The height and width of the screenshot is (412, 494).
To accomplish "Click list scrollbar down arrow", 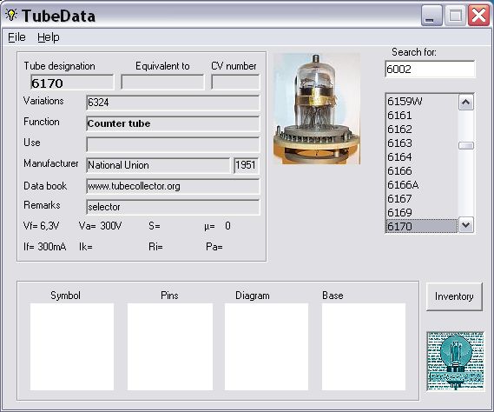I will 466,225.
